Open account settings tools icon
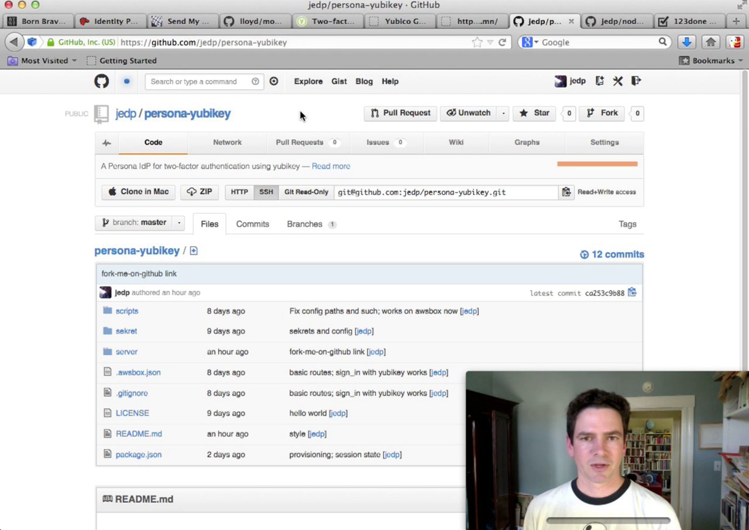Viewport: 749px width, 530px height. [x=618, y=81]
